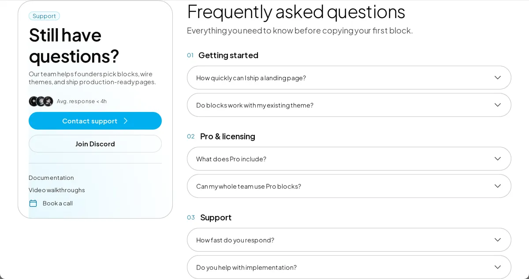This screenshot has height=279, width=529.
Task: Click the chevron on 'How quickly can I ship' row
Action: tap(498, 78)
